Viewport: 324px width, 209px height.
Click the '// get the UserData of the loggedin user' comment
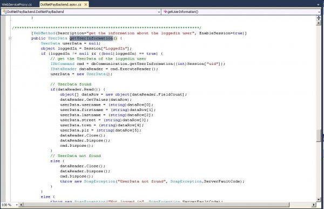(98, 59)
